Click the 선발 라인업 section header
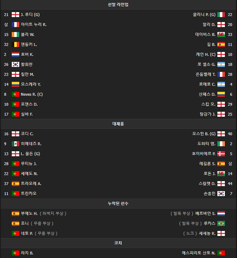Image resolution: width=237 pixels, height=258 pixels. coord(118,5)
